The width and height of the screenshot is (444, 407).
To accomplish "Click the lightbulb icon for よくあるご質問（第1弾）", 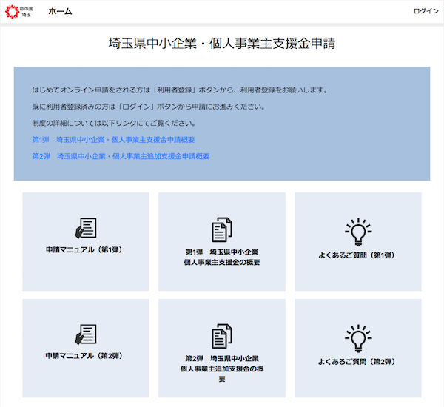I will 358,231.
